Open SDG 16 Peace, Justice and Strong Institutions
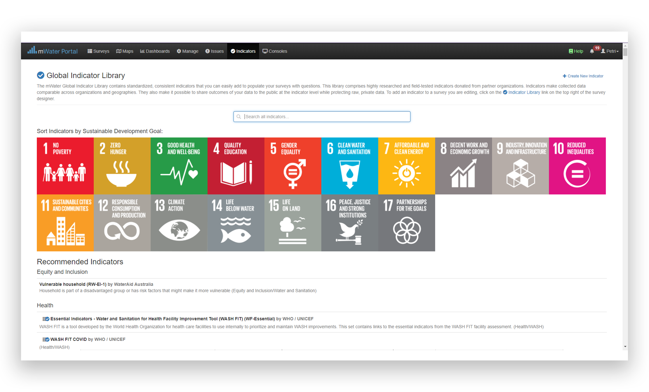Viewport: 649px width, 392px height. click(x=350, y=223)
